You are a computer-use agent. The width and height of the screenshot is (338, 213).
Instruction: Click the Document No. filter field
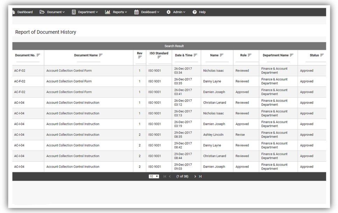[x=28, y=60]
